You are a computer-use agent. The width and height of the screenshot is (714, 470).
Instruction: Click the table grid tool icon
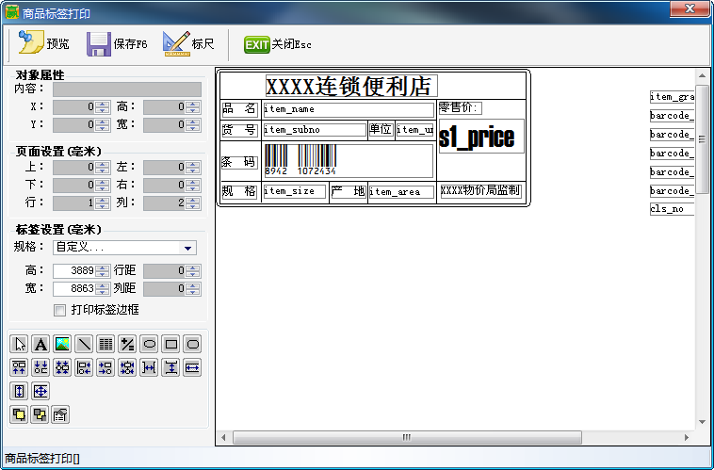pos(105,344)
